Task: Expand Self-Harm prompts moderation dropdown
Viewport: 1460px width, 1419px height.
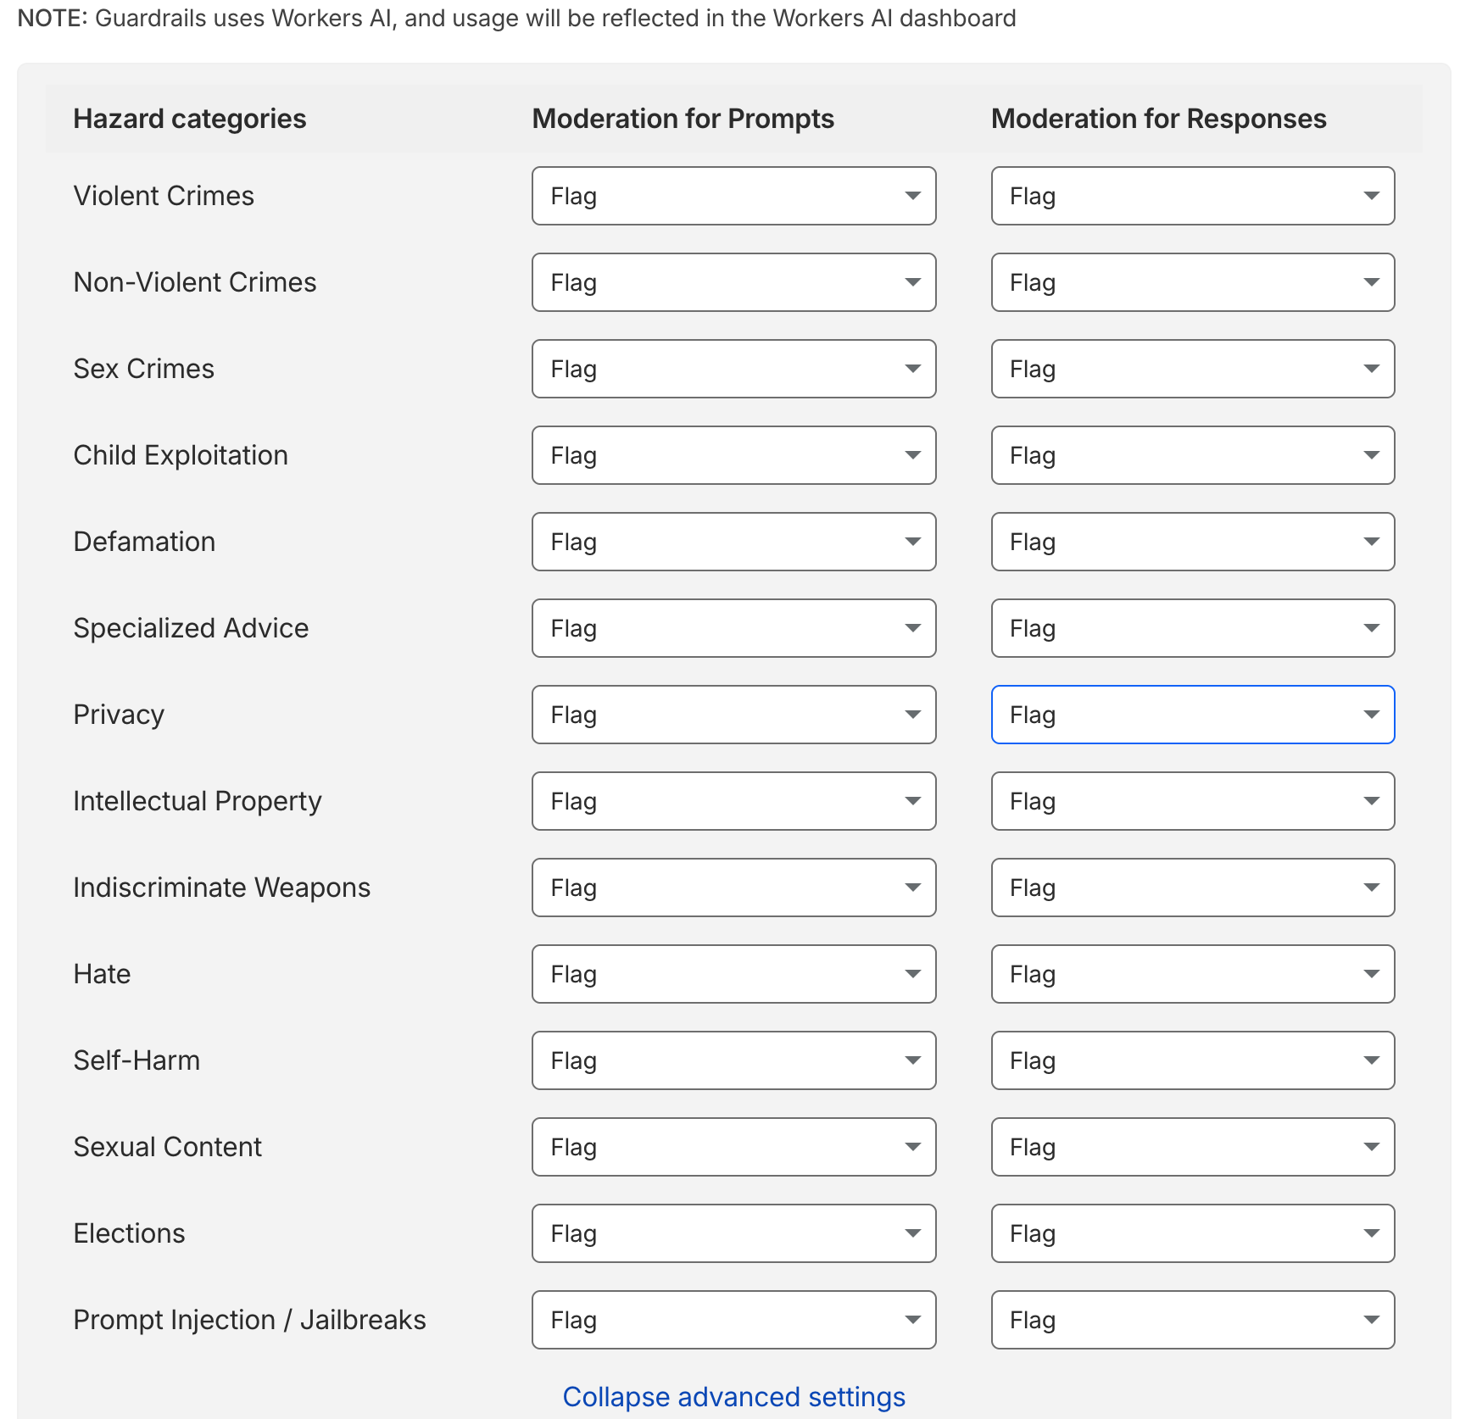Action: click(733, 1060)
